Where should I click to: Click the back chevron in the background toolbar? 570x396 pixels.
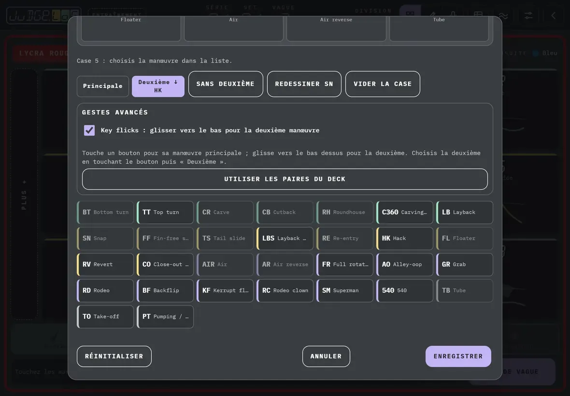(553, 15)
